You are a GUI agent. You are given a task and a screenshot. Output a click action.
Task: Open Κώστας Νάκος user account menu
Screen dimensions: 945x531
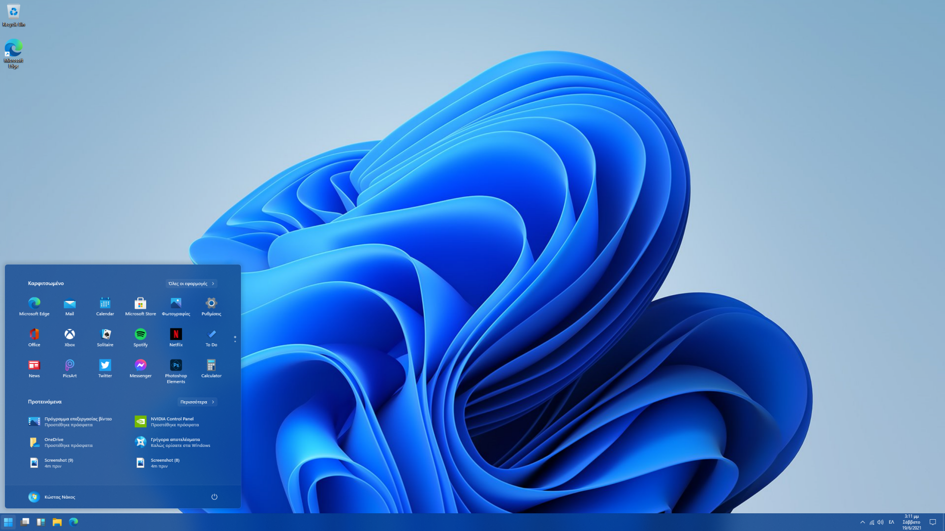tap(52, 497)
